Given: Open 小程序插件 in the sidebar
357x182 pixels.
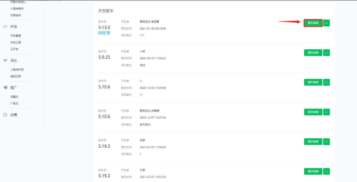Looking at the screenshot, I should [17, 9].
